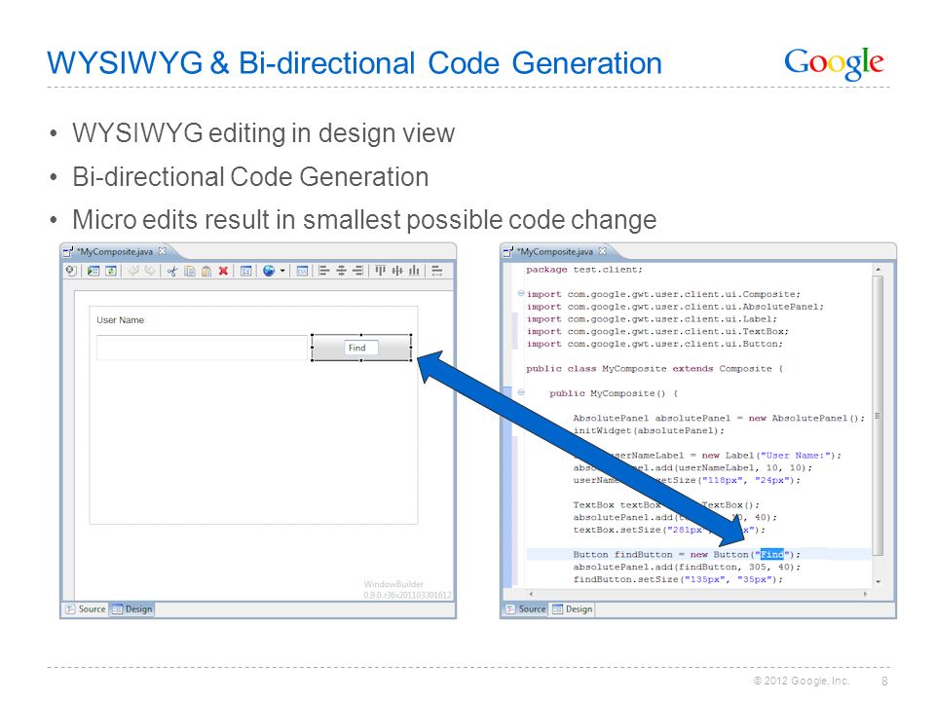This screenshot has height=701, width=935.
Task: Click the import line ending in ui.TextBox
Action: pyautogui.click(x=657, y=331)
